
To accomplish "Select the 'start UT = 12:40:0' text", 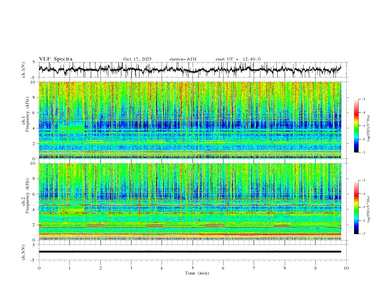I will pos(238,59).
